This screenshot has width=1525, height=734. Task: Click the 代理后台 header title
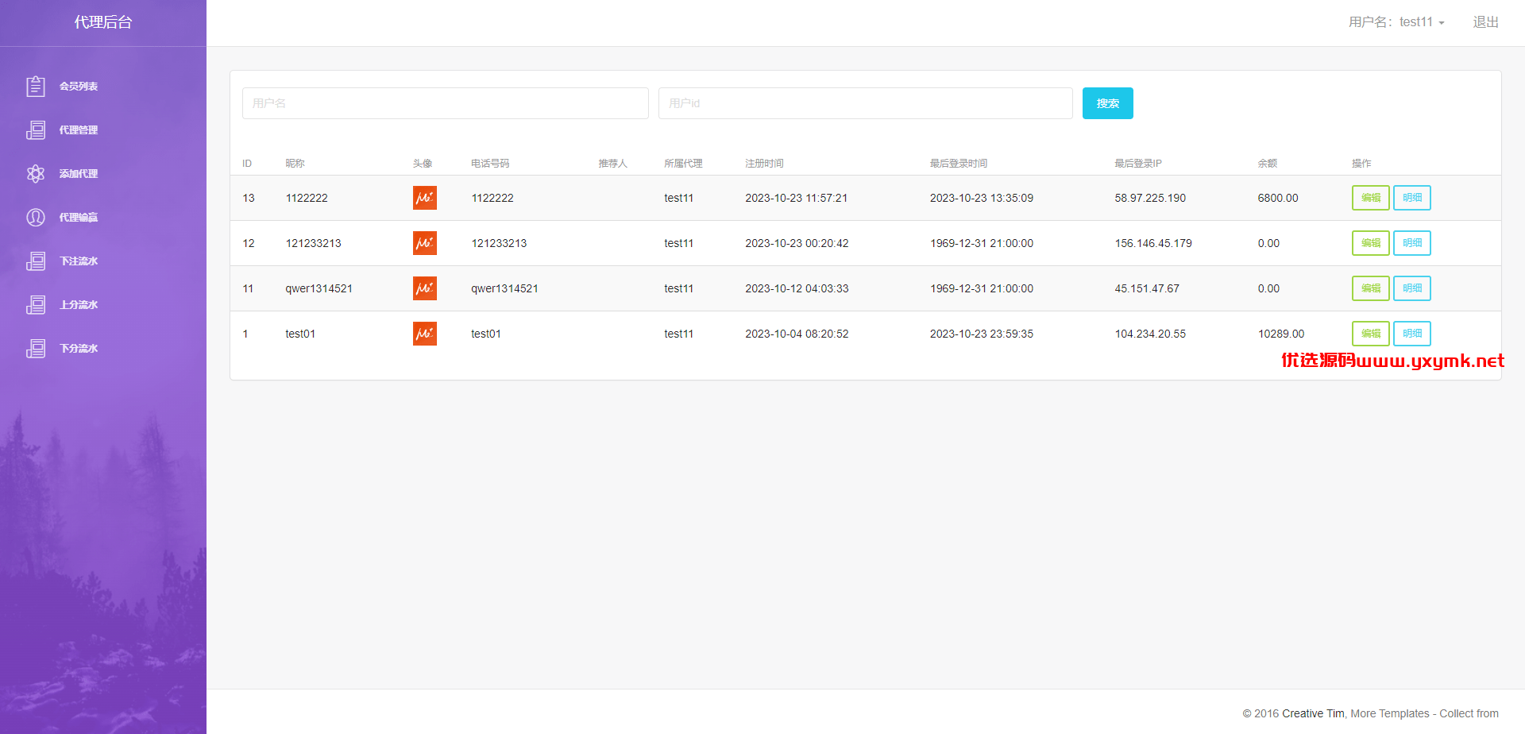(103, 22)
